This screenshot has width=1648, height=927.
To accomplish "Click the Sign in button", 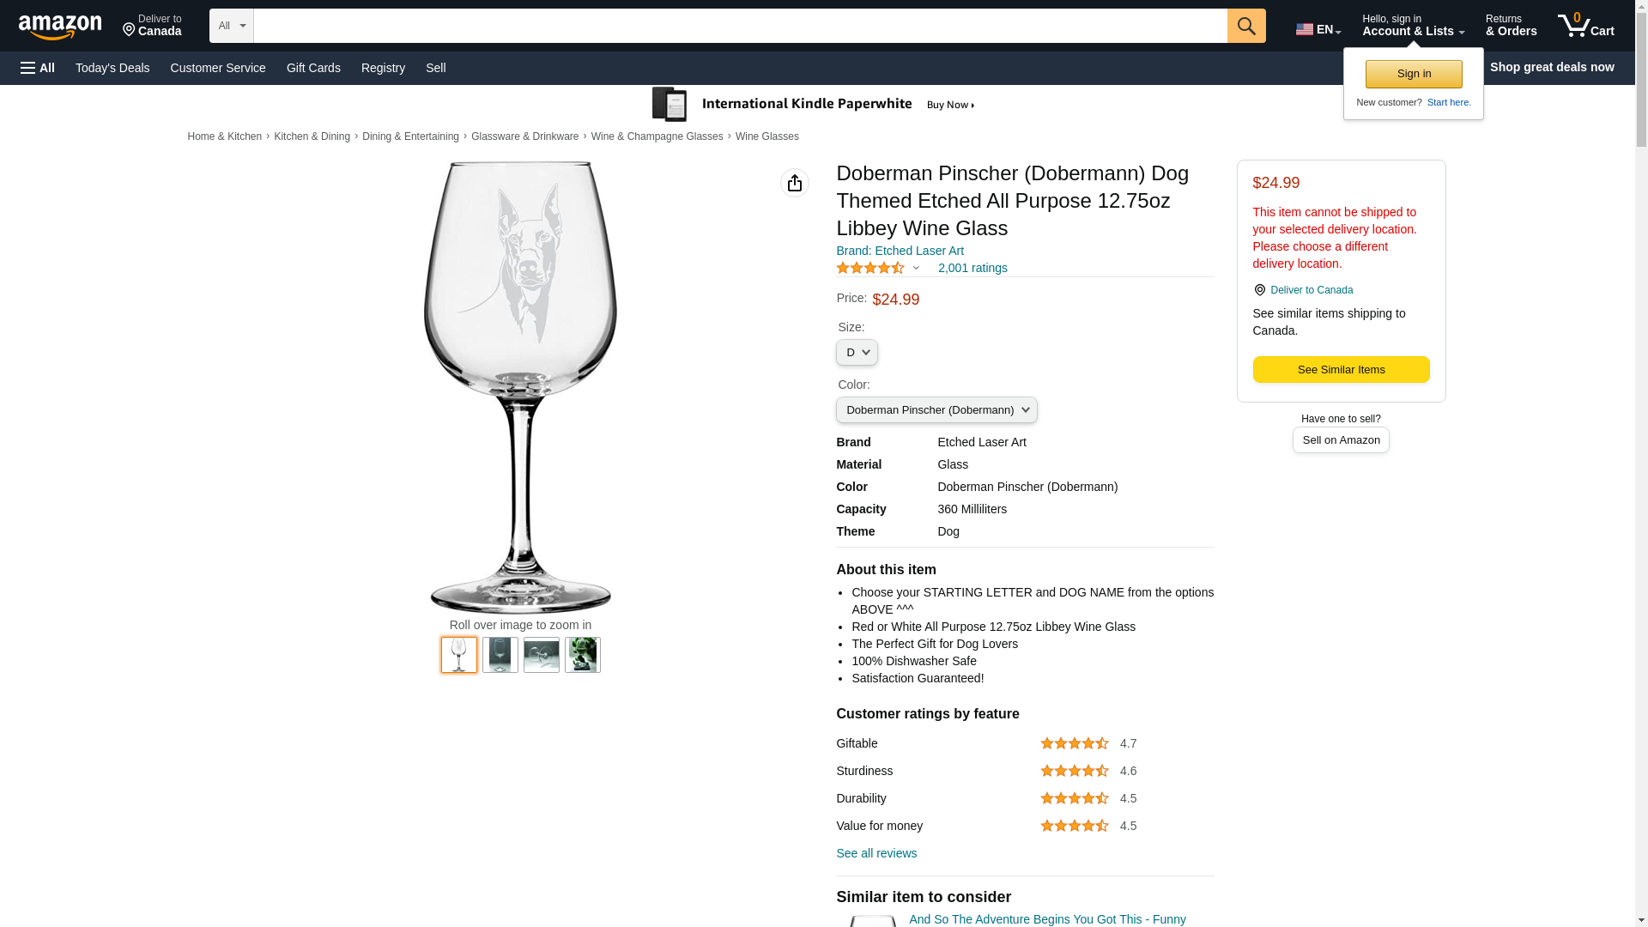I will point(1414,74).
